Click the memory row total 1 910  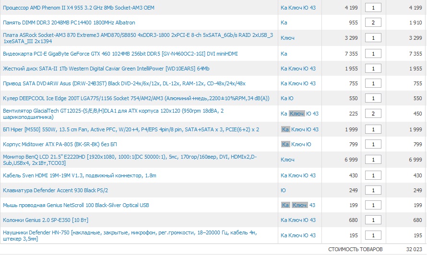tap(415, 23)
